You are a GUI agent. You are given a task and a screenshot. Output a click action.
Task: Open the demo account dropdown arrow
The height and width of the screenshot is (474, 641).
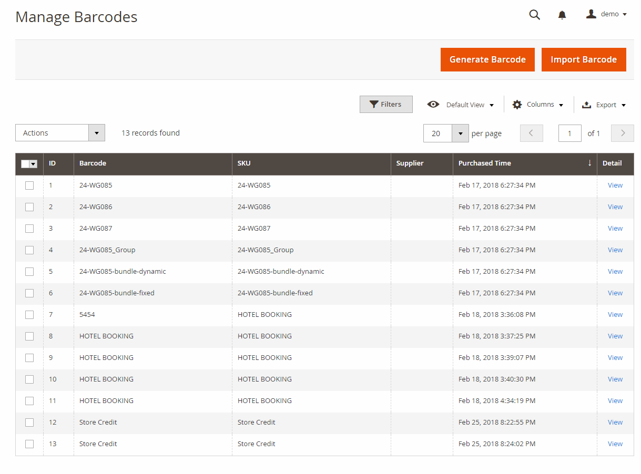click(x=624, y=14)
